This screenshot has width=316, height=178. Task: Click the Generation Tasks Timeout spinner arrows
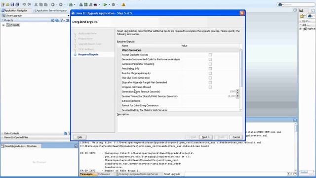click(x=238, y=91)
